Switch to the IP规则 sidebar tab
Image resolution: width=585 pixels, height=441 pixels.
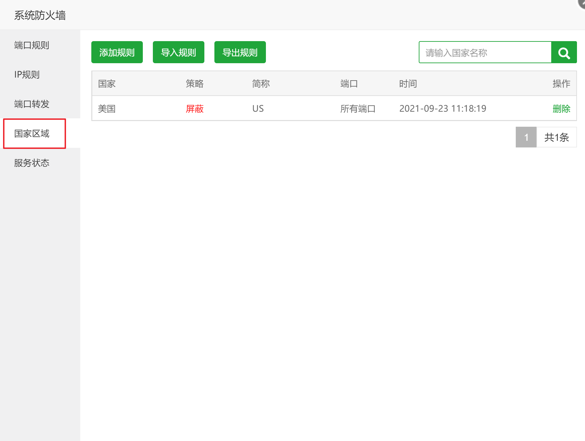(27, 75)
